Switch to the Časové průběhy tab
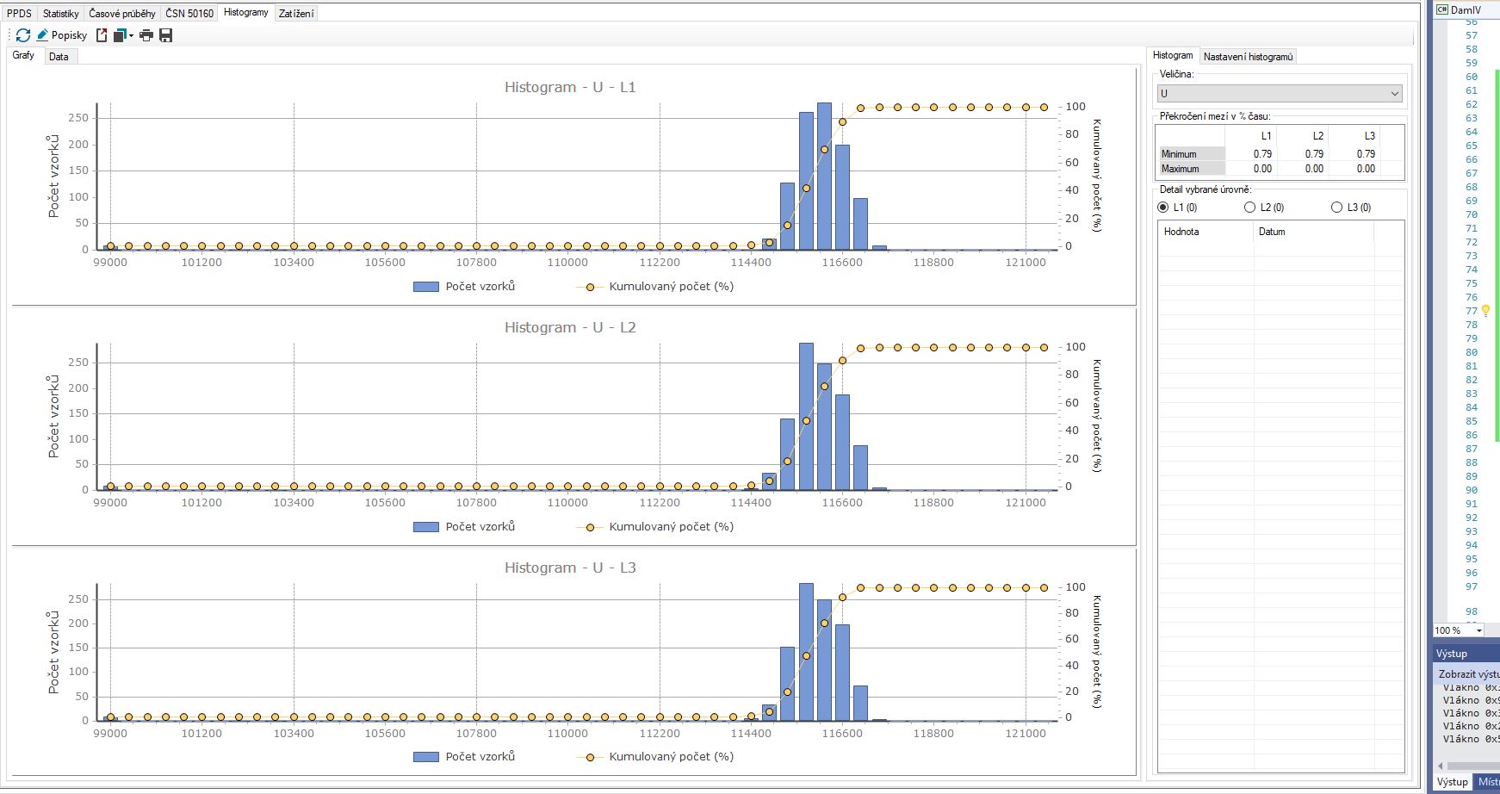This screenshot has height=794, width=1500. tap(122, 13)
